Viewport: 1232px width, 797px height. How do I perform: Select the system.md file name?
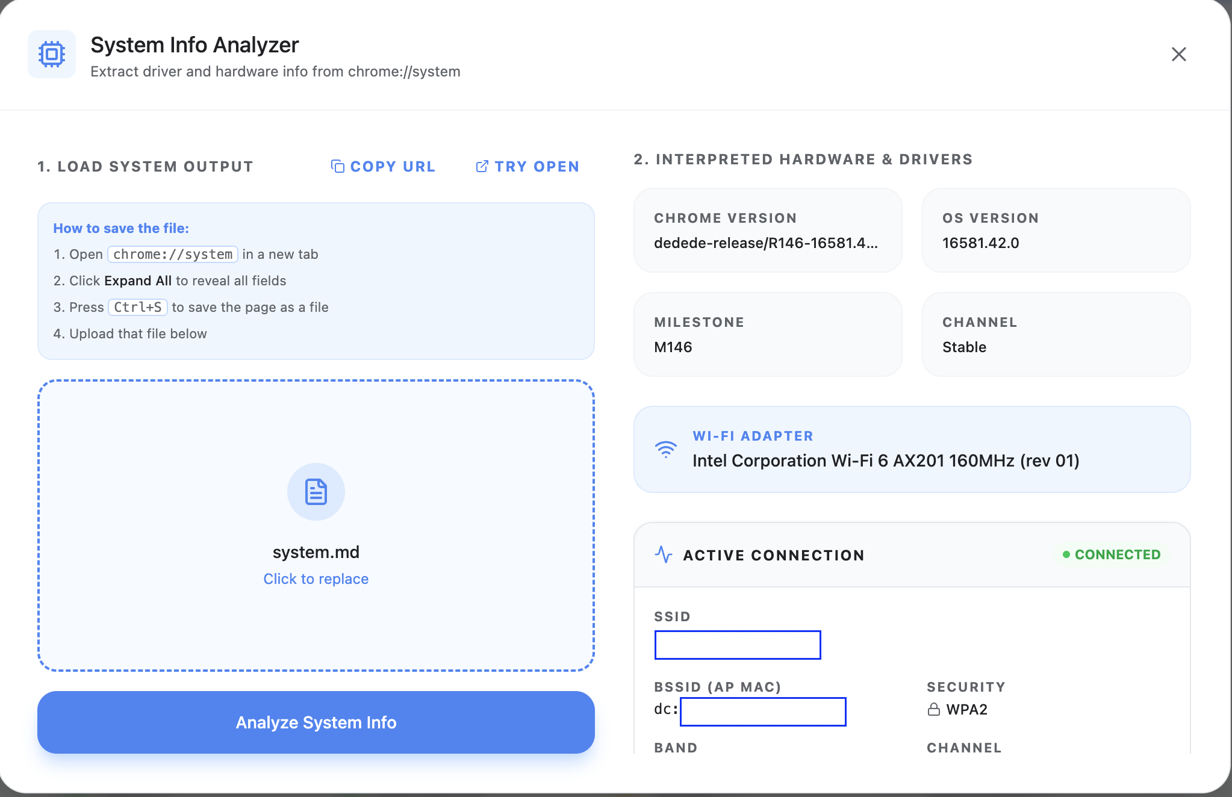coord(316,552)
